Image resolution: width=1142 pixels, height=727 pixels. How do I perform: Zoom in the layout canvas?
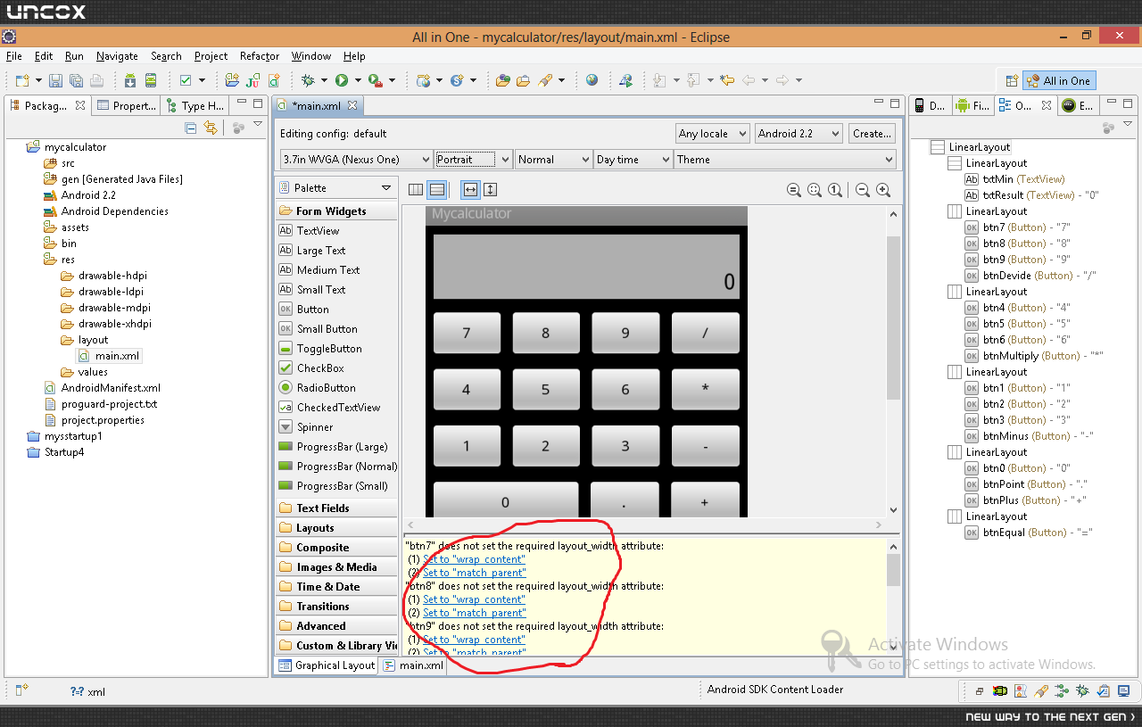[x=883, y=189]
